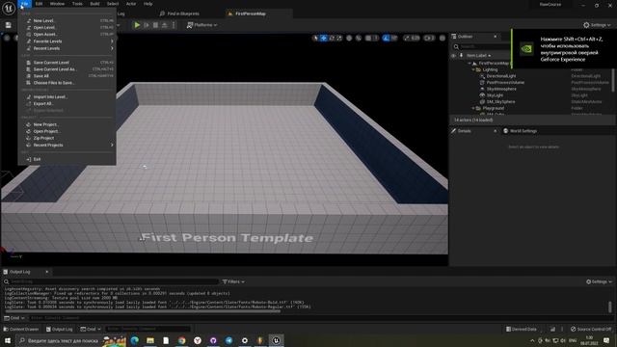Open Telegram from the Windows taskbar

(x=229, y=340)
